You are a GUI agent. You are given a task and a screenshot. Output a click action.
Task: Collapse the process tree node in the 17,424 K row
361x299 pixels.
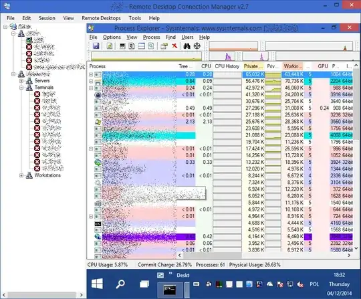click(91, 148)
